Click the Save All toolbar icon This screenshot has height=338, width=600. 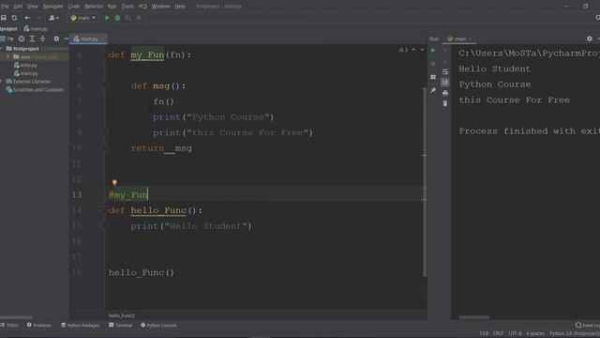coord(4,18)
